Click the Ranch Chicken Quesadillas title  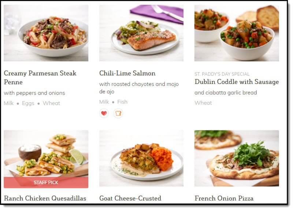pos(45,198)
